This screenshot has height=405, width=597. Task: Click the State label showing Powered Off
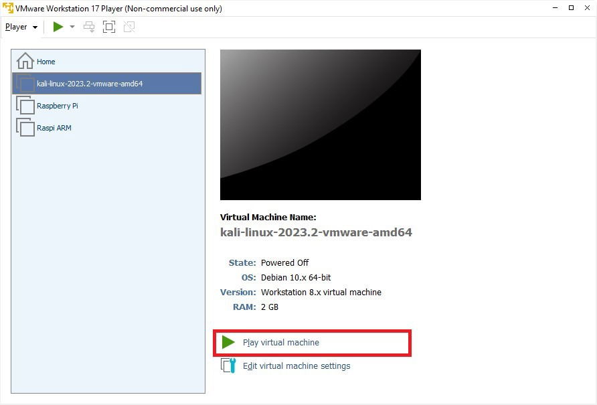pyautogui.click(x=242, y=262)
